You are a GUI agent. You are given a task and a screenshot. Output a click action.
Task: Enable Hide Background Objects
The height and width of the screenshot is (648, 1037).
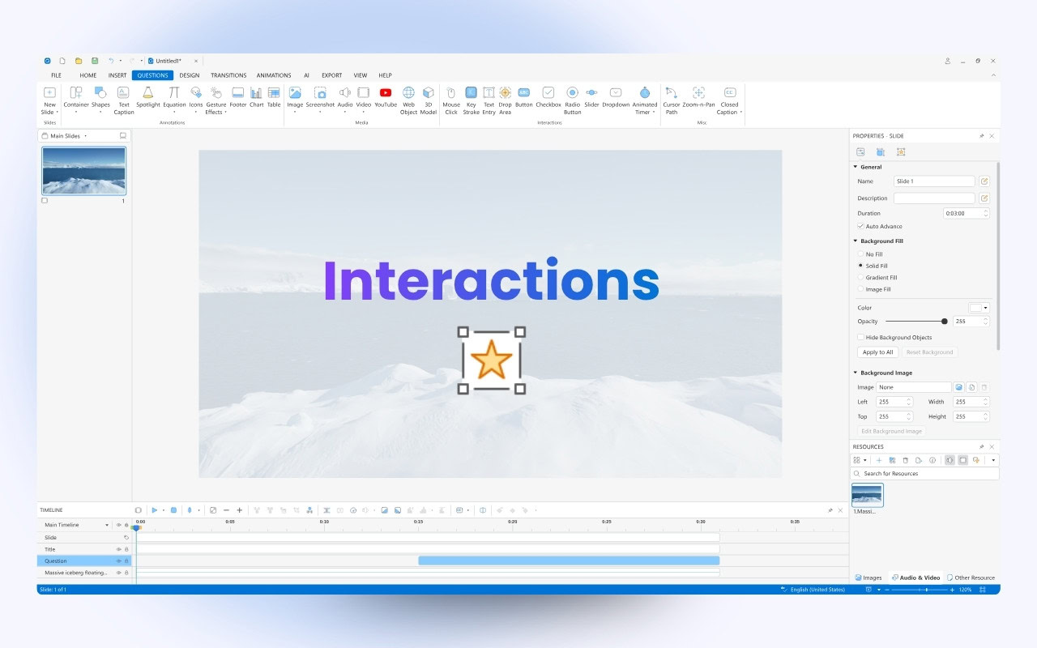(x=860, y=337)
